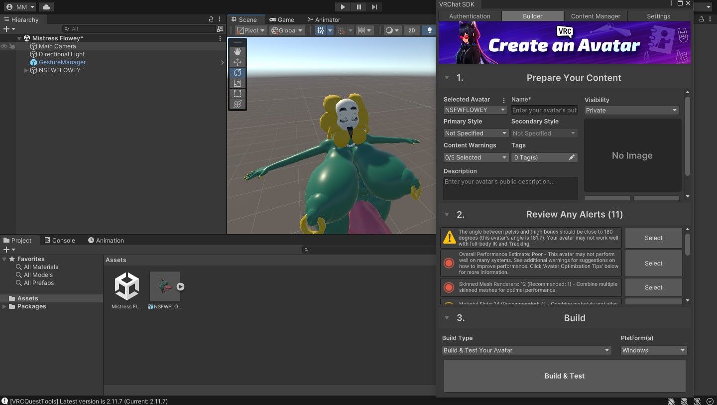Open the MM account dropdown

[x=20, y=7]
